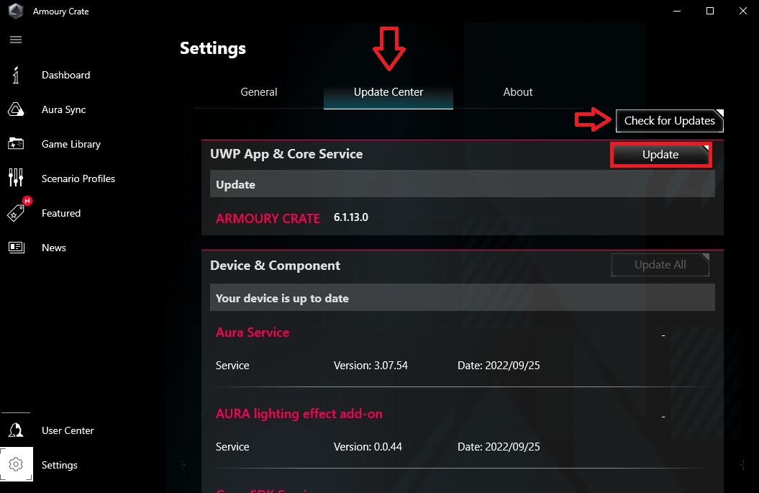Open Scenario Profiles sliders icon
Viewport: 759px width, 493px height.
tap(16, 178)
